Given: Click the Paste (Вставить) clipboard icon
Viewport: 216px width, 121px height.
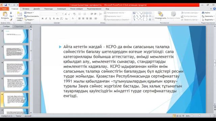Looking at the screenshot, I should click(5, 14).
